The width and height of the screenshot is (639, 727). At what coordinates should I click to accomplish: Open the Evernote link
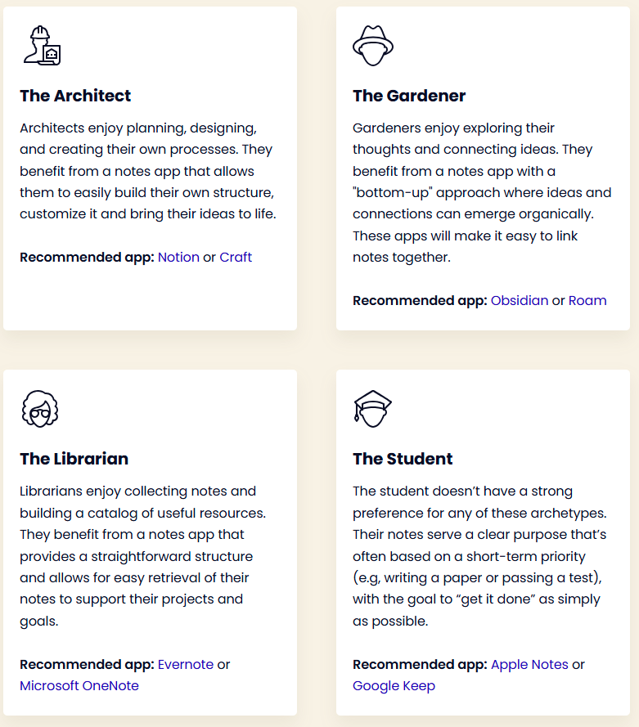[186, 664]
